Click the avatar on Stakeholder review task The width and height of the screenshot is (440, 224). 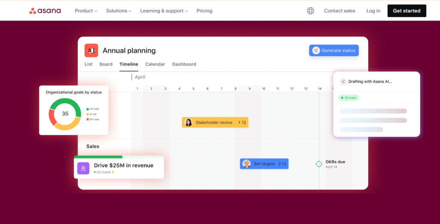[189, 122]
